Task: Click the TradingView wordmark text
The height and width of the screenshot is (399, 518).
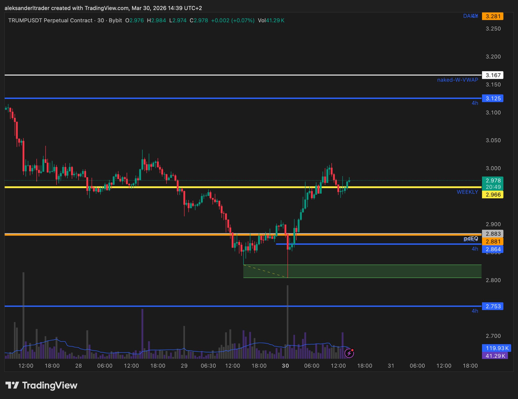Action: (50, 385)
